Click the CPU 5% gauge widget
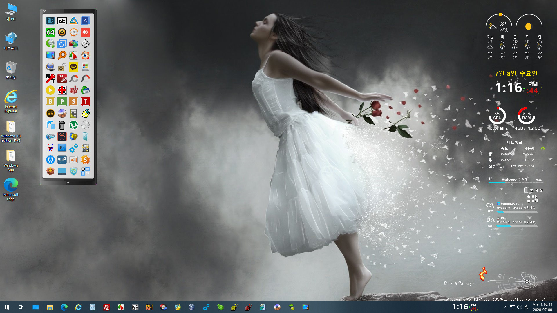Viewport: 557px width, 313px height. pos(497,116)
